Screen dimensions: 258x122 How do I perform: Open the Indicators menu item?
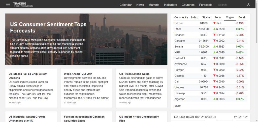[x=170, y=5]
